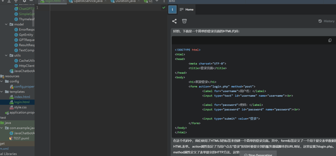Click the class icon next to CacheUtils
This screenshot has height=156, width=336.
pyautogui.click(x=16, y=61)
